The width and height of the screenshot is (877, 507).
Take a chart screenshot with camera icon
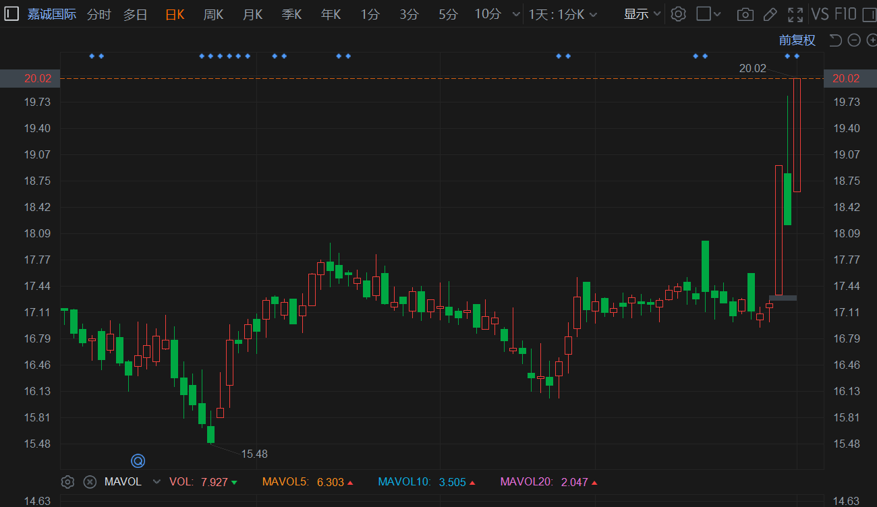tap(745, 14)
